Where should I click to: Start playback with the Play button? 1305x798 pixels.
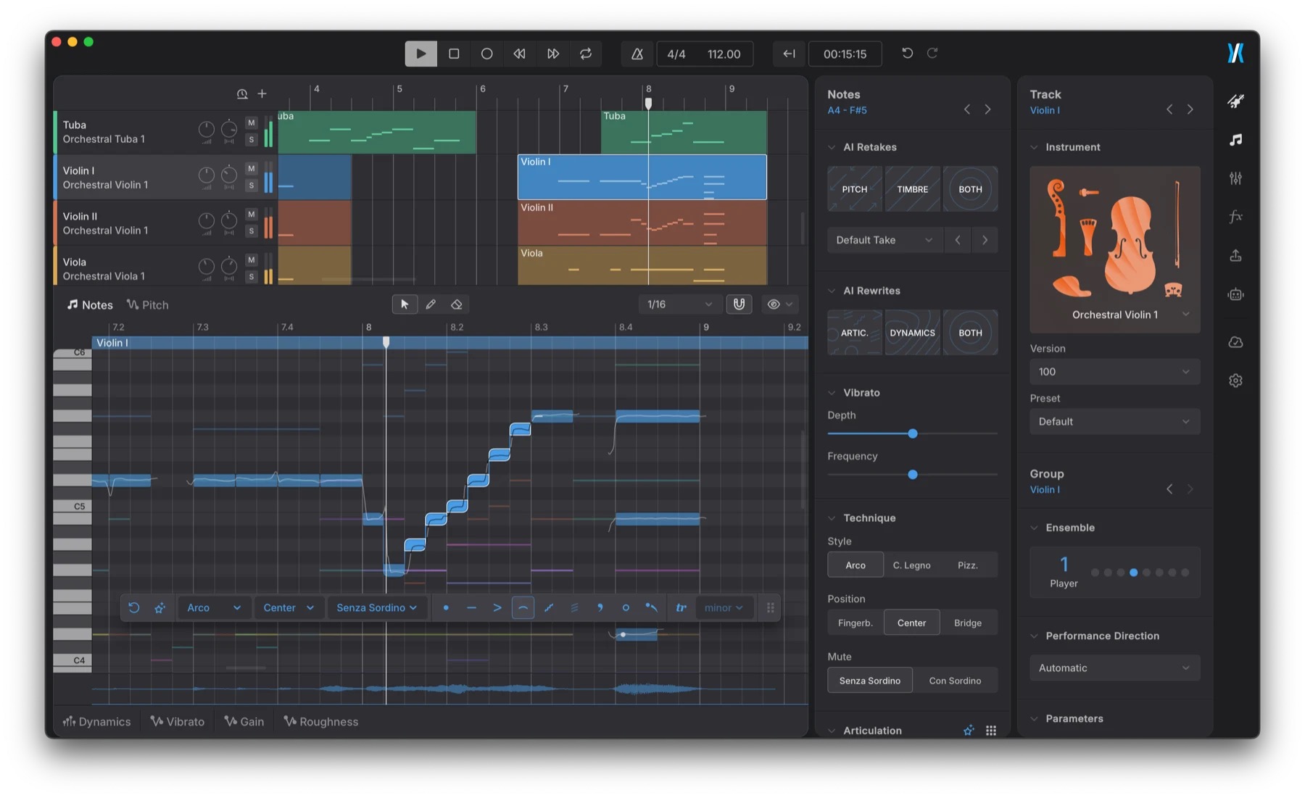[x=420, y=54]
